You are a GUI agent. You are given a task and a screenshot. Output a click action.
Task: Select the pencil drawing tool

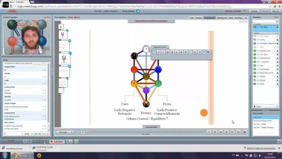159,52
